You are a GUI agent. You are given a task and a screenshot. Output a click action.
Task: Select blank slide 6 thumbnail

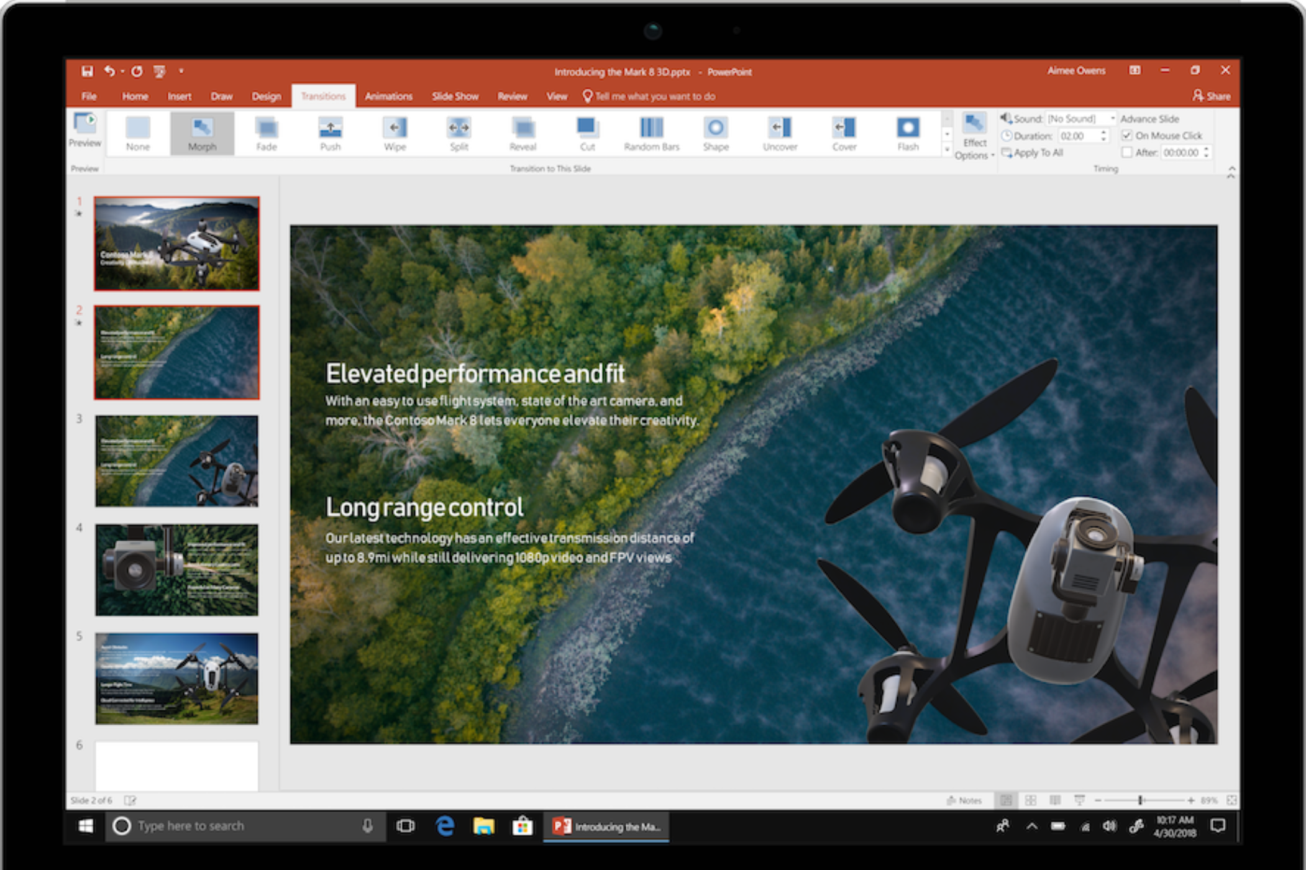tap(176, 766)
